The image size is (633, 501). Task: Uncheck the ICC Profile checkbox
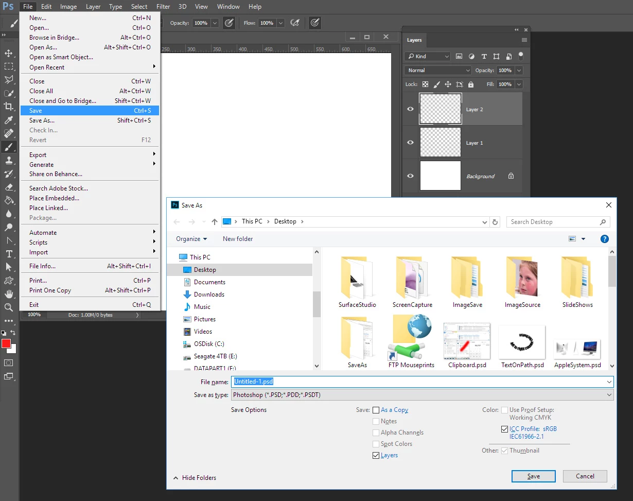504,429
